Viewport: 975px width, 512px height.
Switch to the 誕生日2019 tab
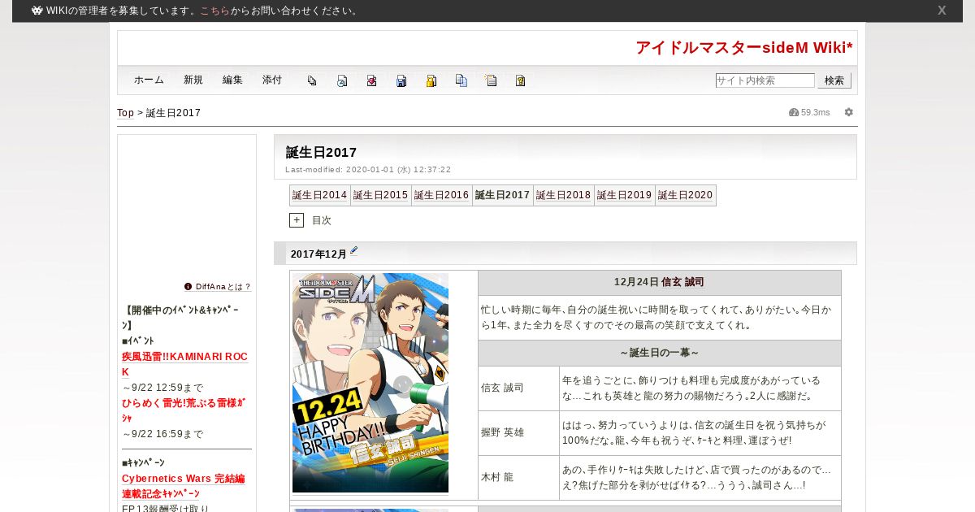pyautogui.click(x=625, y=195)
